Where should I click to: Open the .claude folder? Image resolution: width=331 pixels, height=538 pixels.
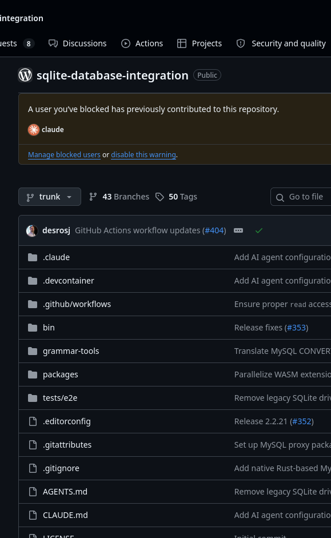[56, 257]
